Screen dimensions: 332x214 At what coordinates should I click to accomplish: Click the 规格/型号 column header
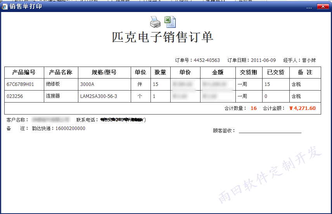click(x=104, y=72)
